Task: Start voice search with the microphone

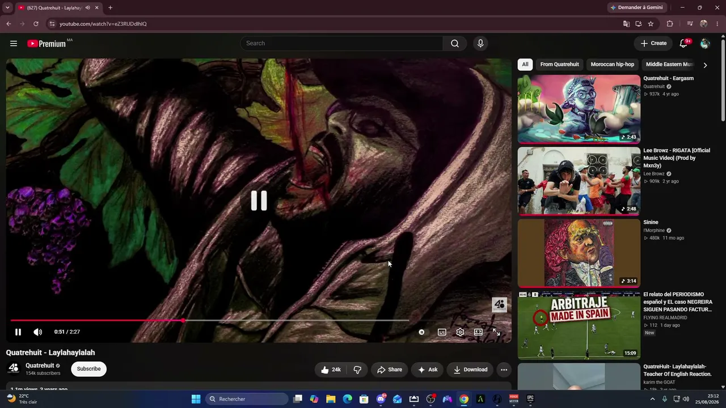Action: coord(480,44)
